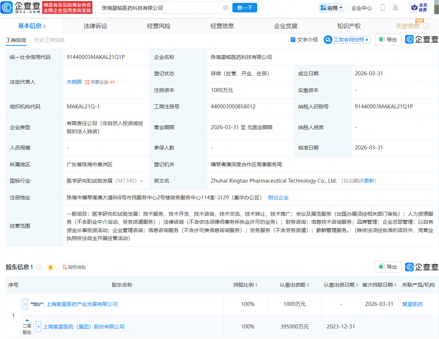
Task: Click the 附近企业 nearby companies link
Action: [279, 197]
